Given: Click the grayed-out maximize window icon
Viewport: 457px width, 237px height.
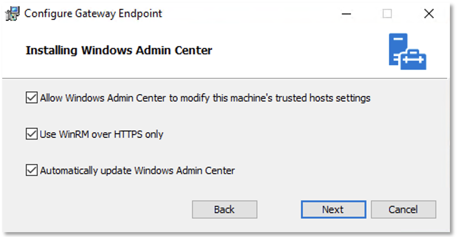Looking at the screenshot, I should 387,14.
